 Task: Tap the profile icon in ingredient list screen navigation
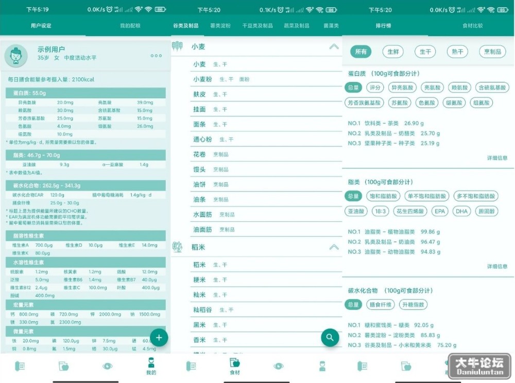[322, 366]
